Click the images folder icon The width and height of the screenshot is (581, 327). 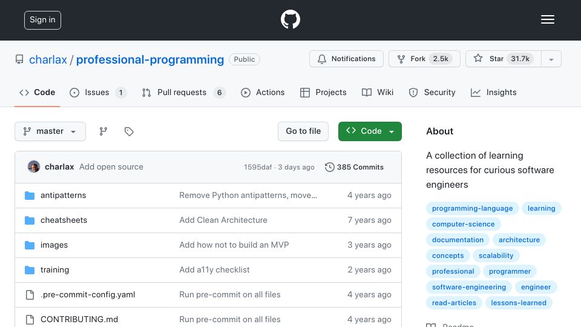(x=30, y=245)
